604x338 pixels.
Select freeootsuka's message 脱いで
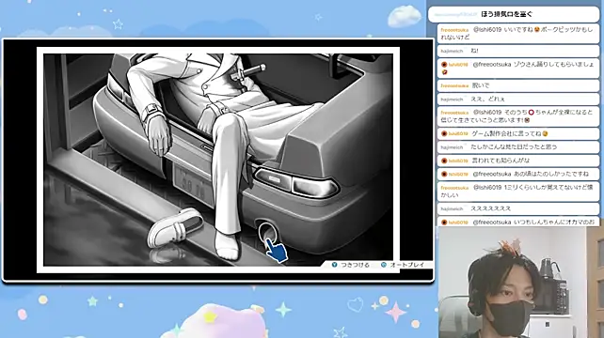(518, 85)
